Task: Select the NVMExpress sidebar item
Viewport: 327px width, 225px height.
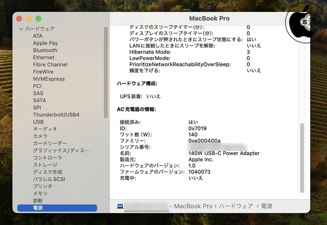Action: (49, 79)
